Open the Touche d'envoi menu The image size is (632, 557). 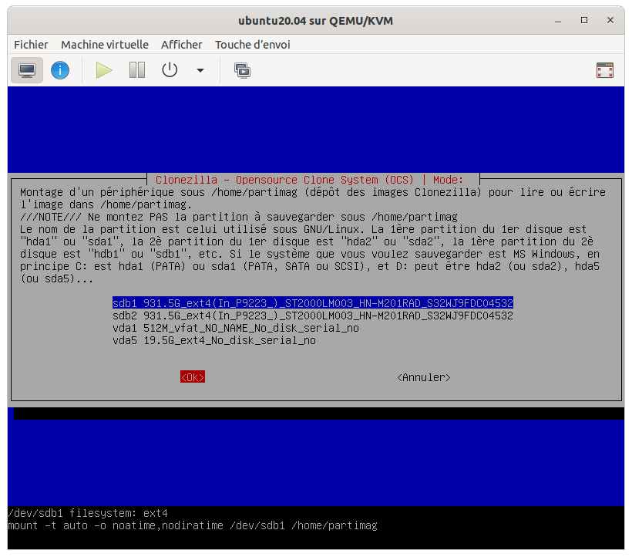point(252,45)
